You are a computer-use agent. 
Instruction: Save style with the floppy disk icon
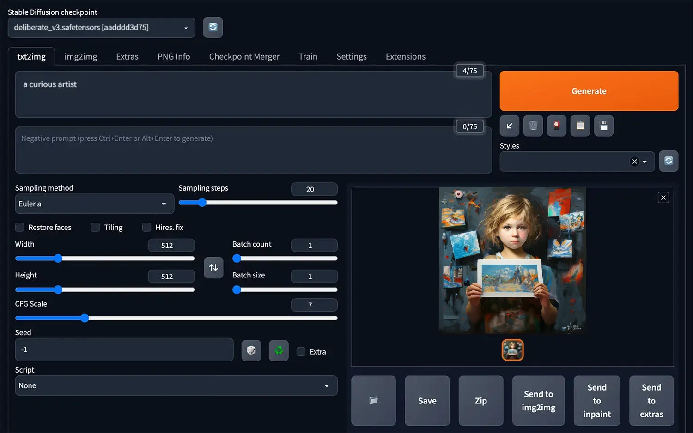604,126
